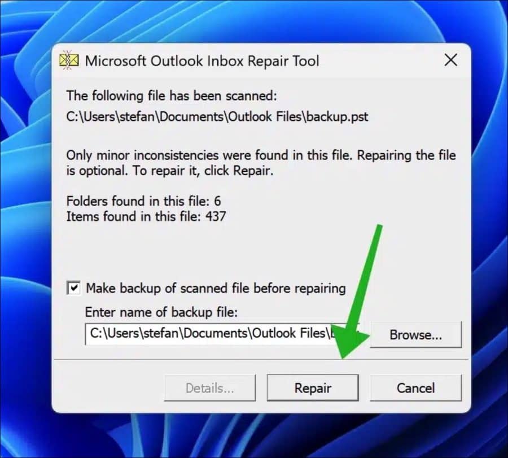
Task: Click the 'Items found in this file: 437' line
Action: [x=146, y=216]
